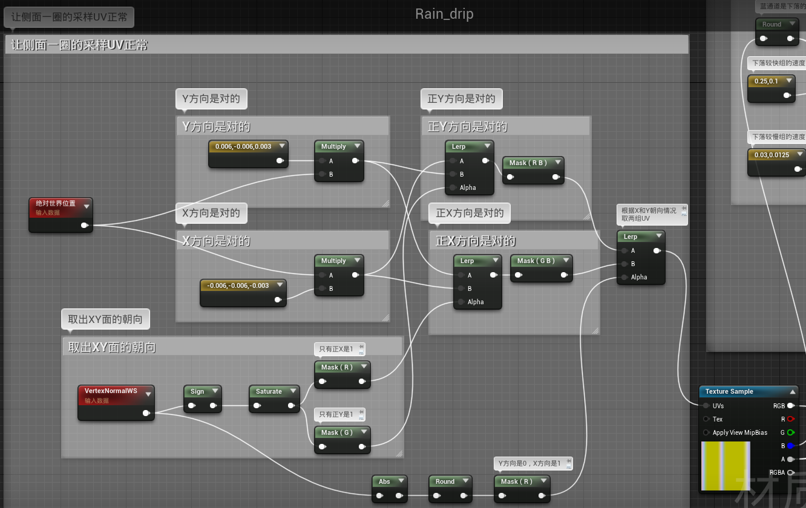
Task: Expand Lerp node arrow in 正Y方向是对的
Action: pos(488,146)
